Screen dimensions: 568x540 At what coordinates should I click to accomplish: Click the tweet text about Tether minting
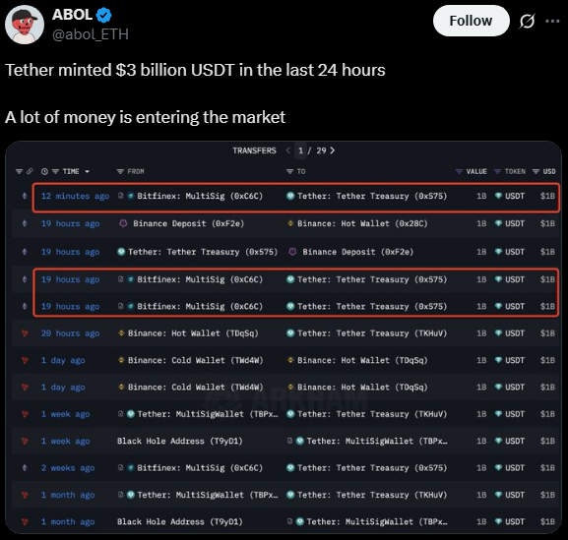click(x=195, y=70)
